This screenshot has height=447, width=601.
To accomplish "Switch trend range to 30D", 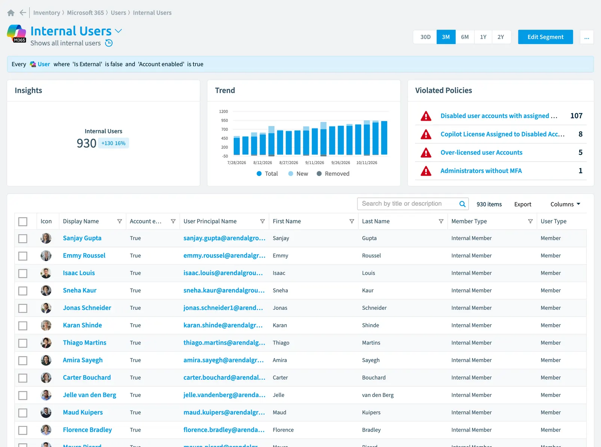I will (x=425, y=37).
